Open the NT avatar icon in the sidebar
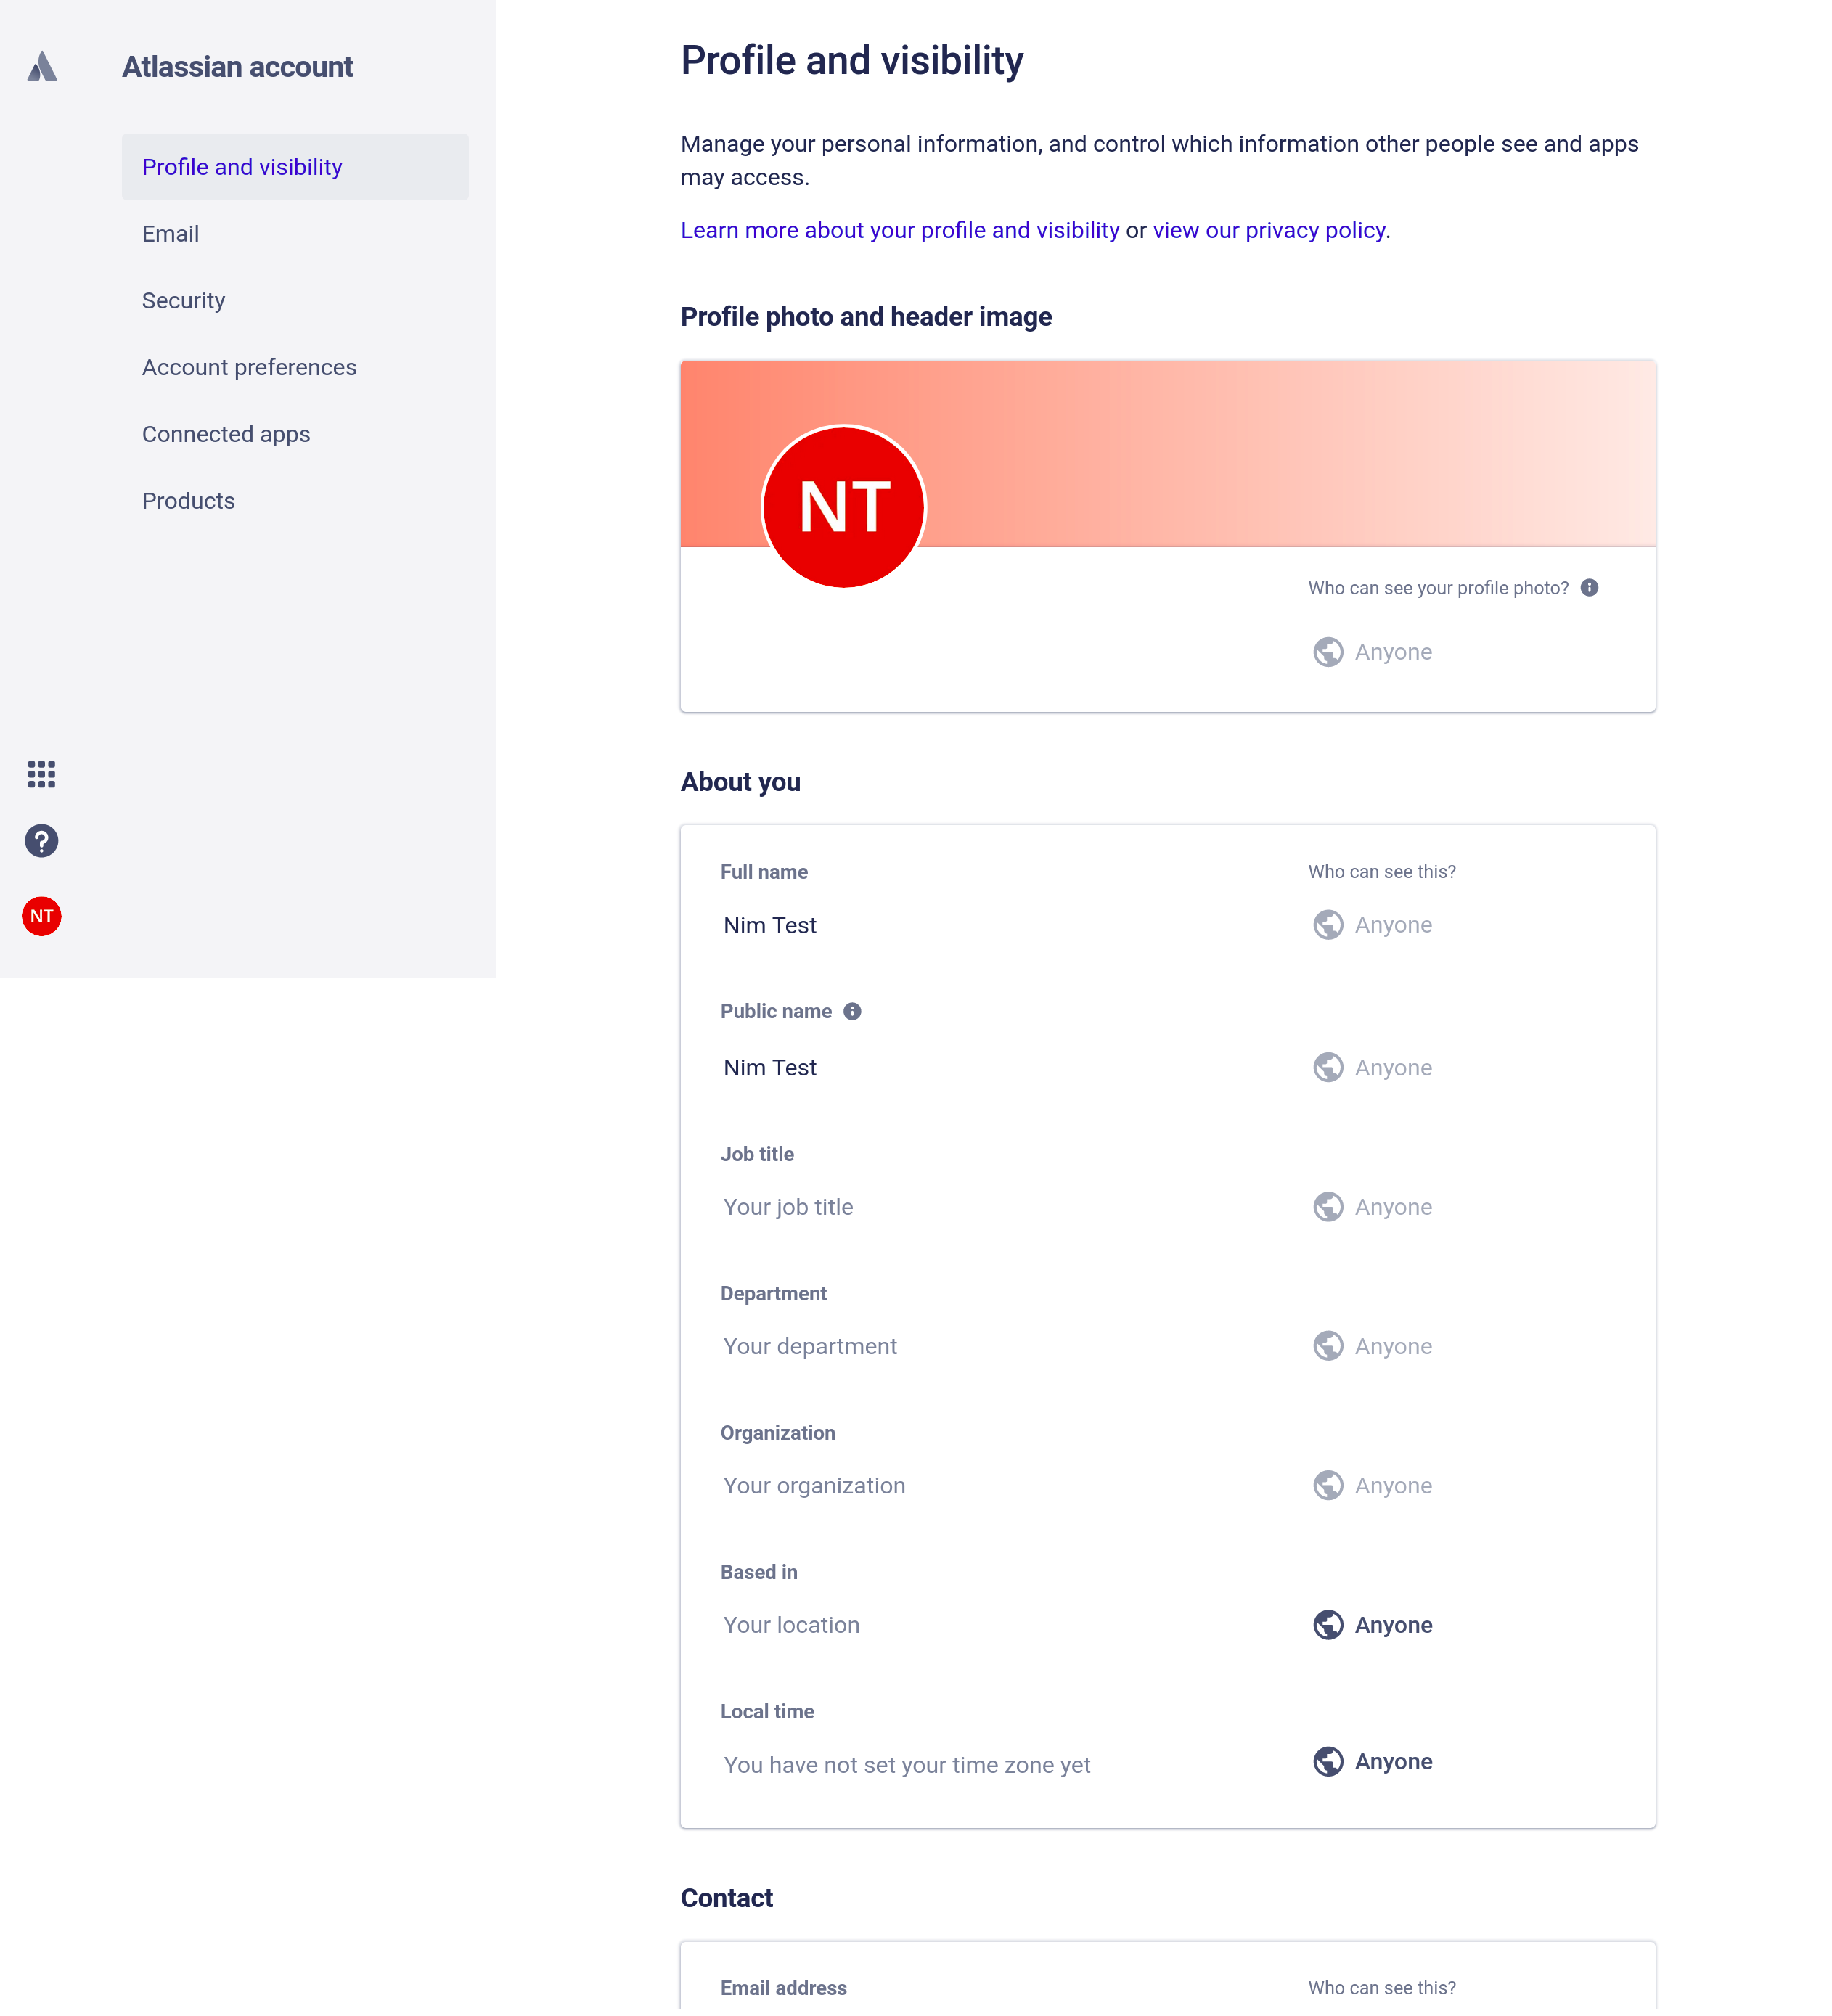Image resolution: width=1832 pixels, height=2016 pixels. pyautogui.click(x=41, y=916)
